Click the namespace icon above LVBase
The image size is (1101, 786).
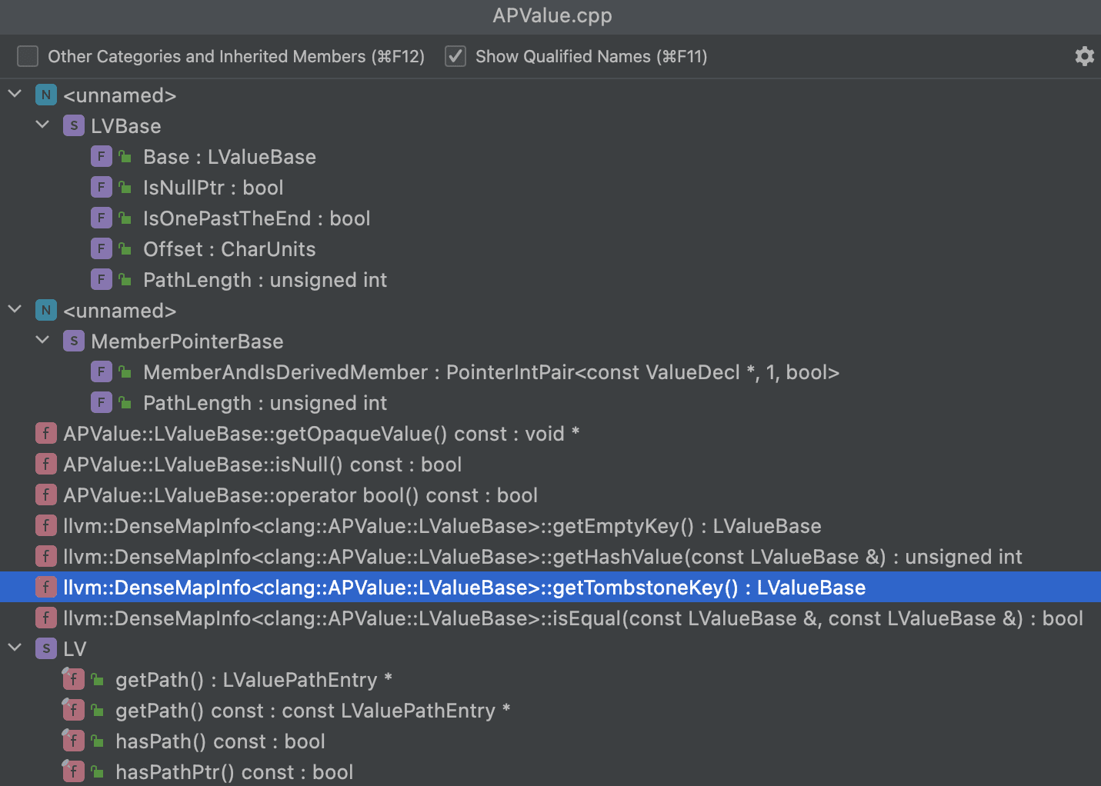pyautogui.click(x=46, y=95)
